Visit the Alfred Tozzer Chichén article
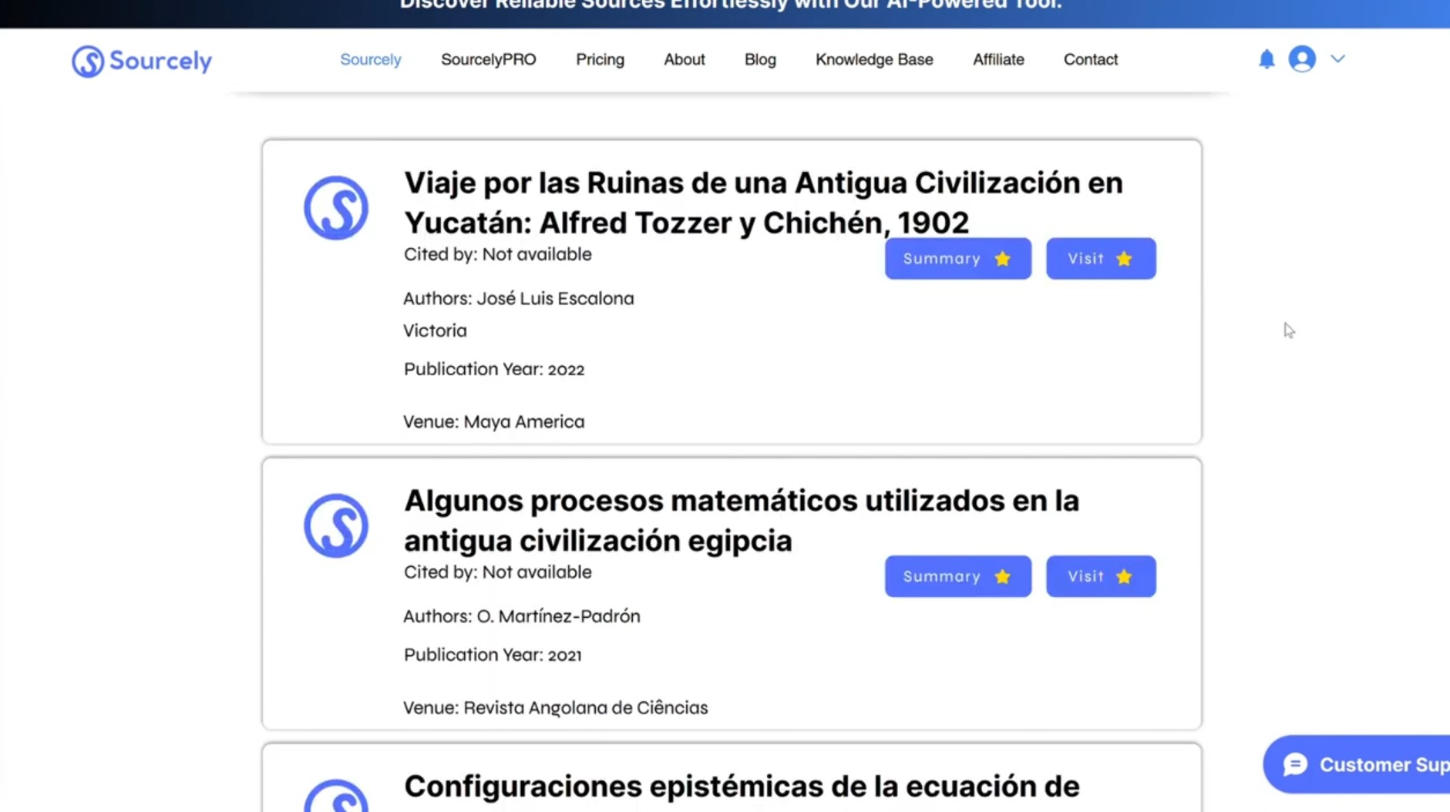The image size is (1450, 812). click(1101, 259)
